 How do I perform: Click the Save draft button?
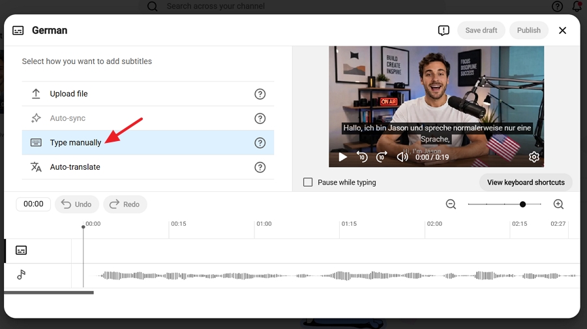click(481, 30)
